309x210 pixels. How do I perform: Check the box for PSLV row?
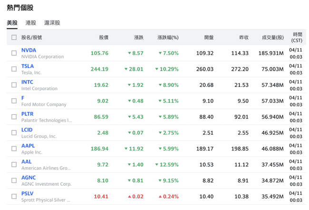14,196
